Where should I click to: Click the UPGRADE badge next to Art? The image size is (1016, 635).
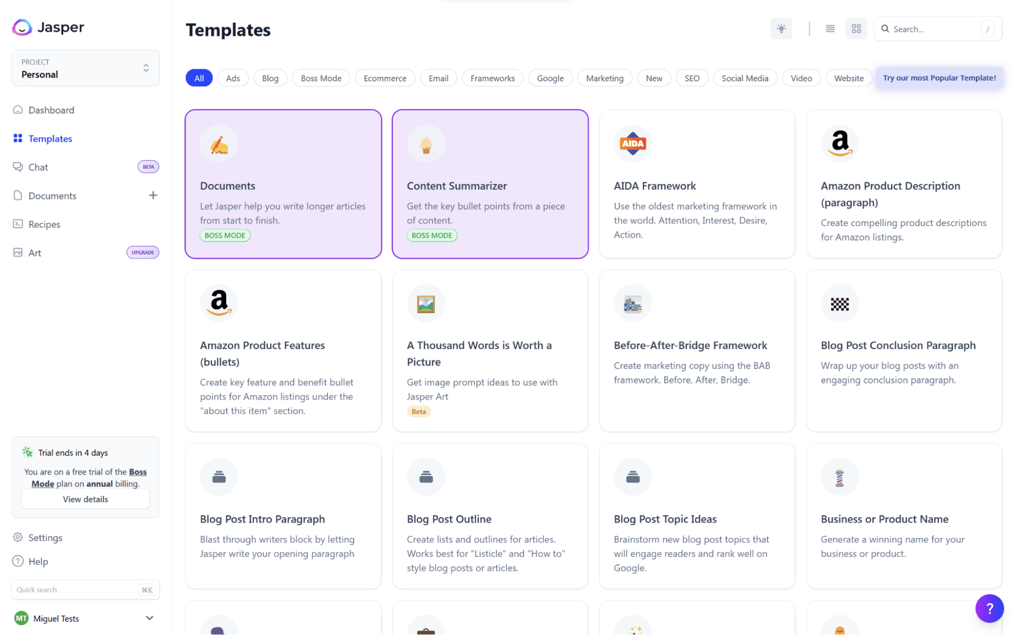click(142, 252)
